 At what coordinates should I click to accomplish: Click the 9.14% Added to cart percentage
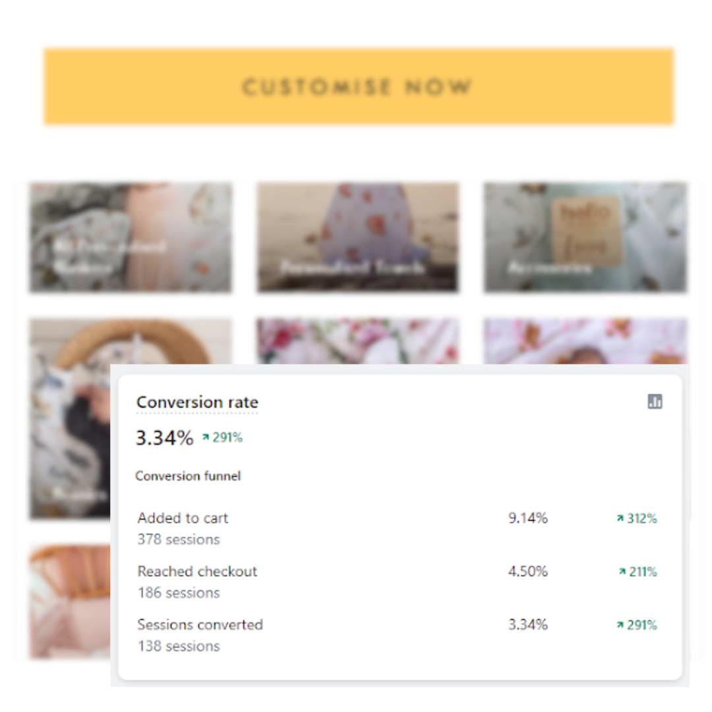coord(527,518)
